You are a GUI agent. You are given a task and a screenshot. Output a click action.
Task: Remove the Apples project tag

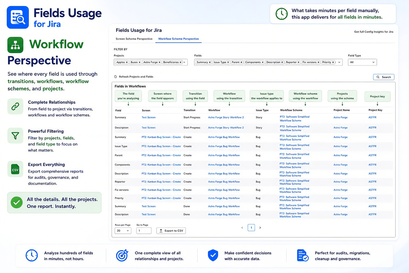point(127,62)
